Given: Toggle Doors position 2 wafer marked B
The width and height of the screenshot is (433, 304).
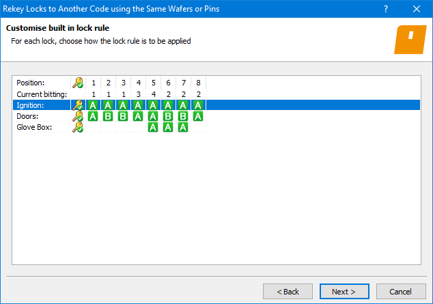Looking at the screenshot, I should [109, 116].
